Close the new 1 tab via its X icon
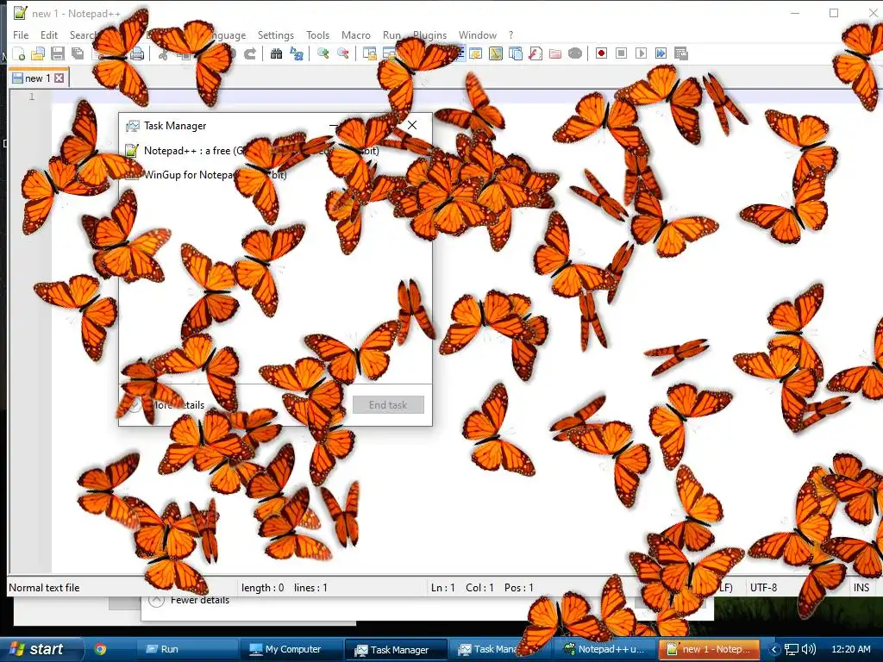 pos(59,78)
